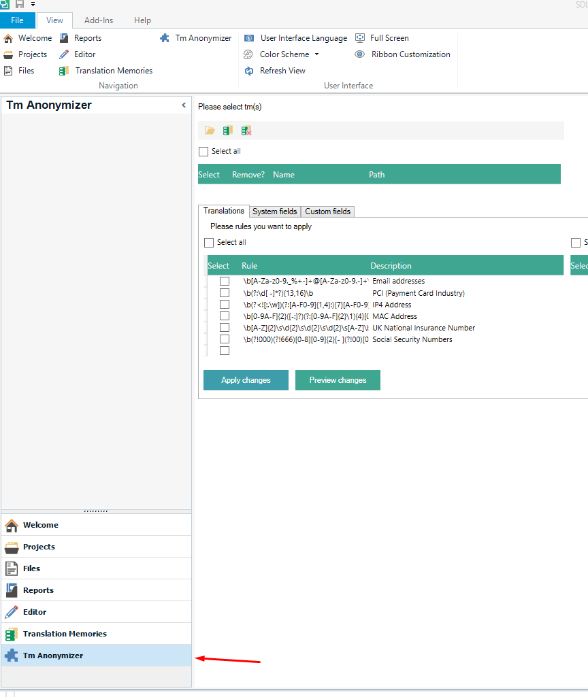Click the Refresh View icon

pos(249,71)
